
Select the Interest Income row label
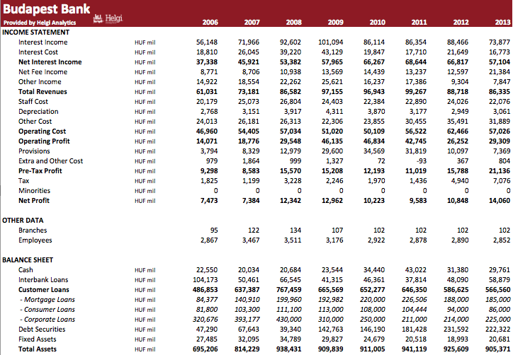43,42
